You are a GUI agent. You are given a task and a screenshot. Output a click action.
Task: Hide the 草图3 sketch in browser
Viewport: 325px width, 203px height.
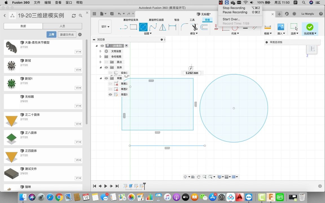(x=110, y=94)
